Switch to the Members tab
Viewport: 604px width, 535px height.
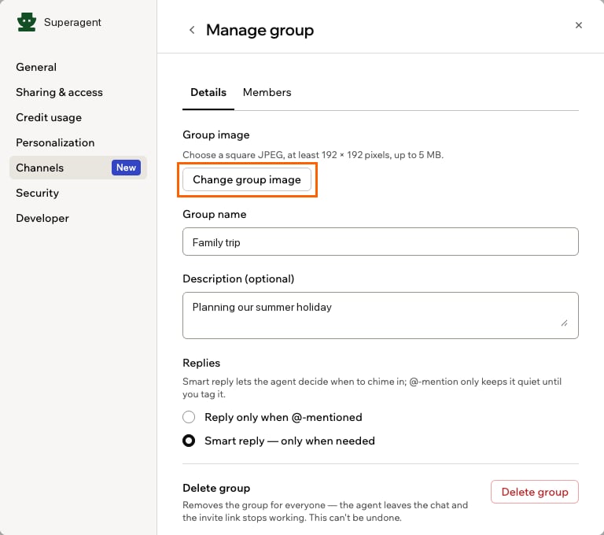(267, 93)
